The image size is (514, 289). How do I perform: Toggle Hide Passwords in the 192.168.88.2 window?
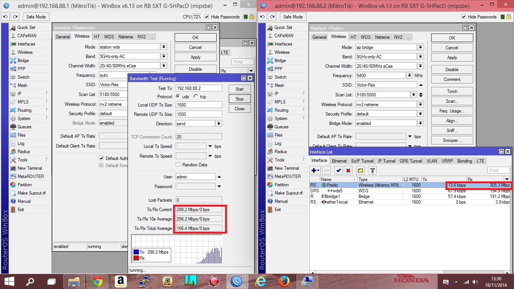464,17
